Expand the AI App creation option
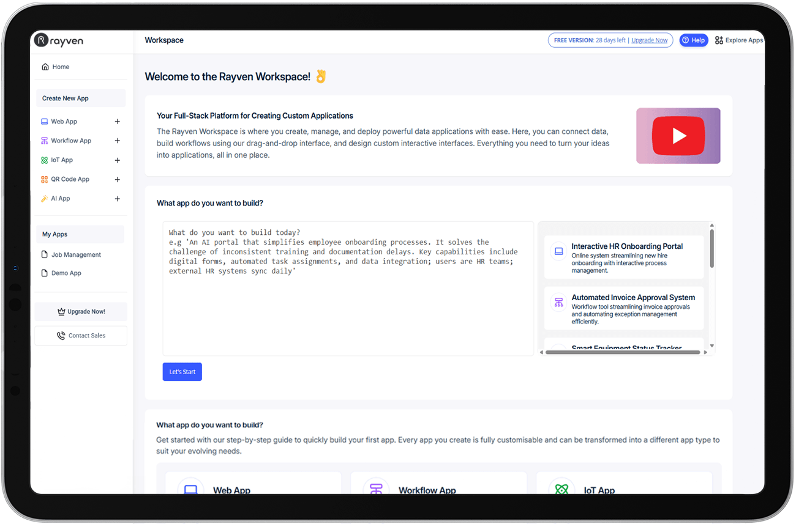796x524 pixels. tap(117, 198)
